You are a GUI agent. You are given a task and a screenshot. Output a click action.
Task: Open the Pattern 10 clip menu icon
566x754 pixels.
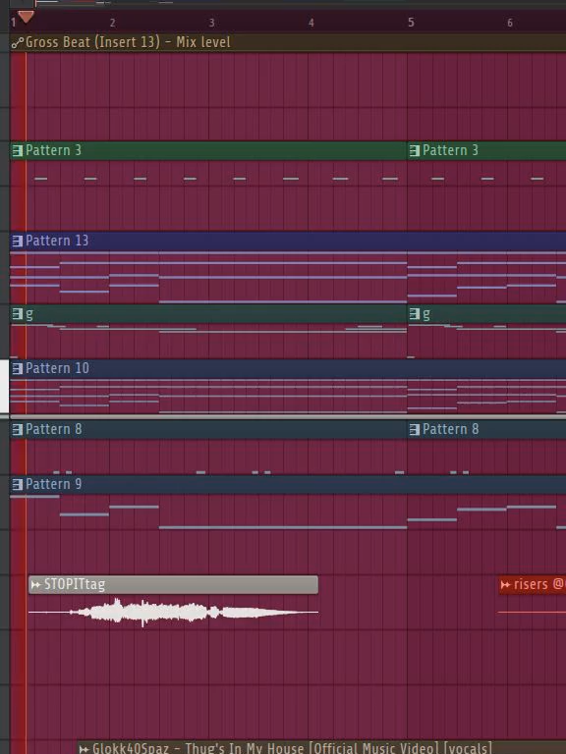pos(18,369)
